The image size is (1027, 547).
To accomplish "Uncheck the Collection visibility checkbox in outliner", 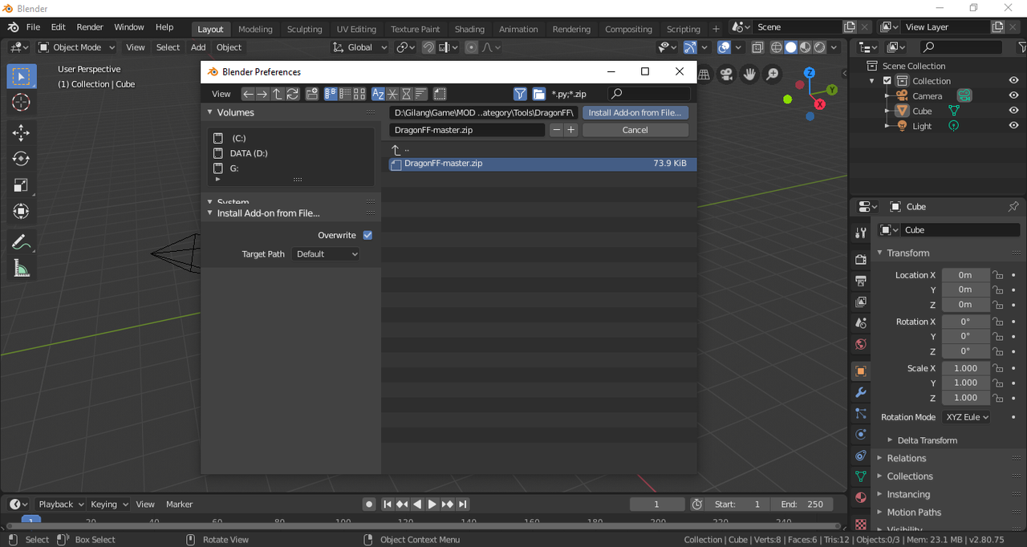I will pos(887,81).
